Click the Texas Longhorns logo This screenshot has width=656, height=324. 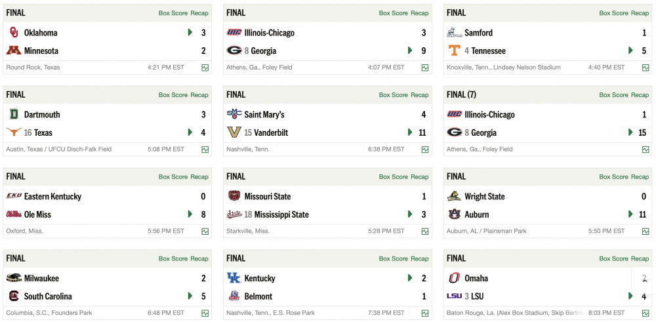pos(13,132)
